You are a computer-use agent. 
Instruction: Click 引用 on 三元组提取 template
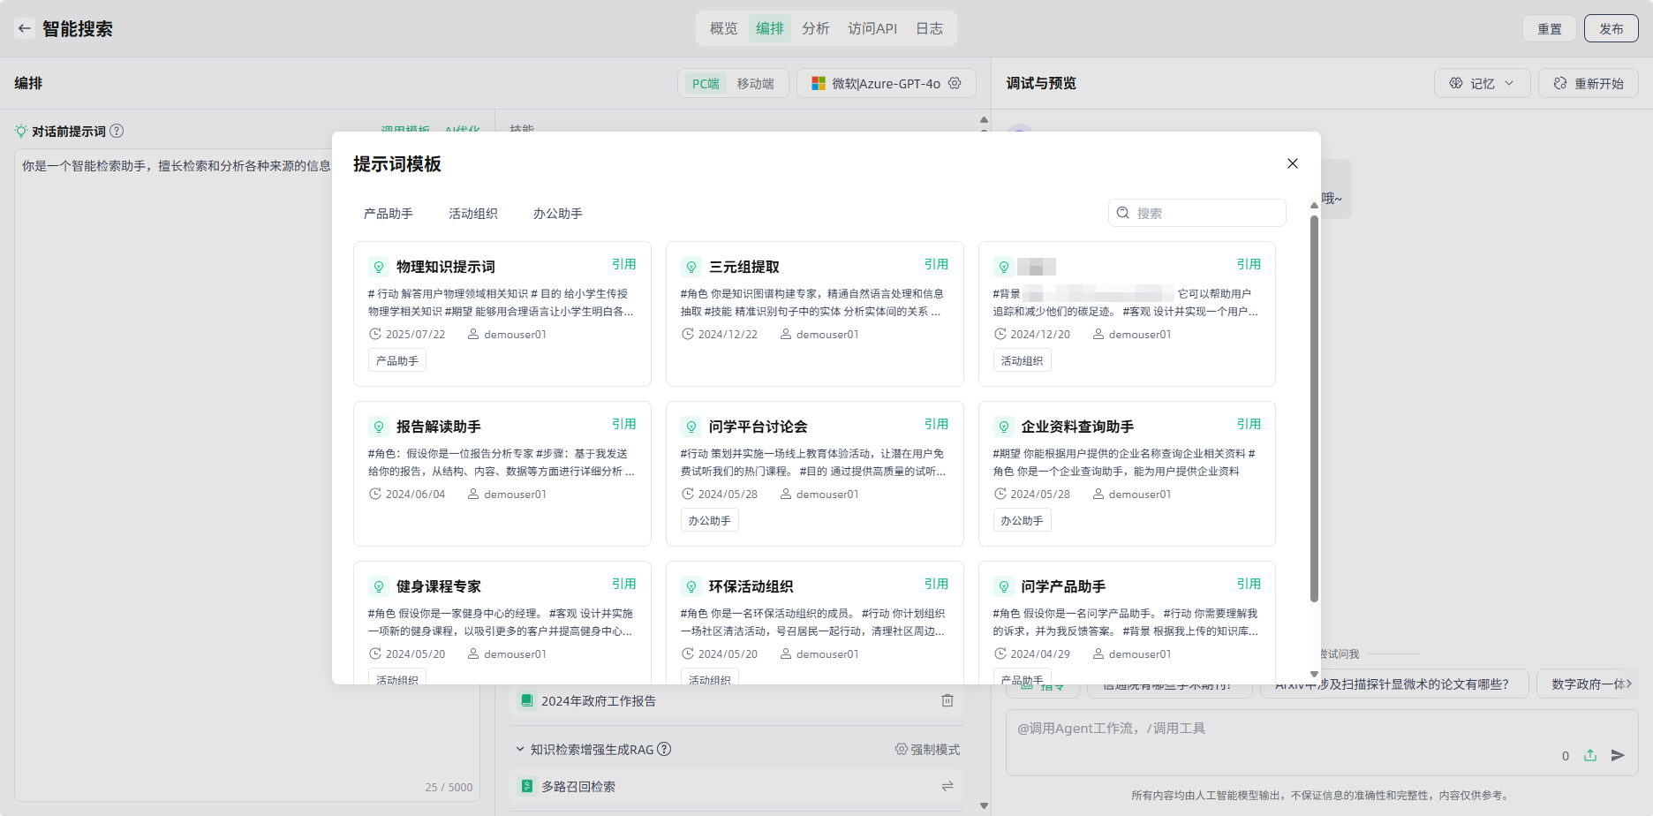[x=937, y=264]
